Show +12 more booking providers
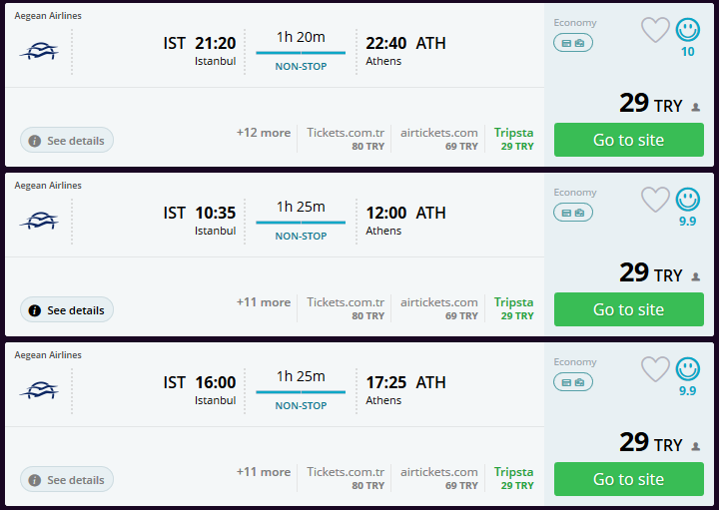 pyautogui.click(x=264, y=133)
